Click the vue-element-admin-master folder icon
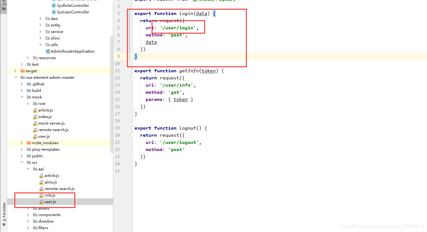 [22, 78]
